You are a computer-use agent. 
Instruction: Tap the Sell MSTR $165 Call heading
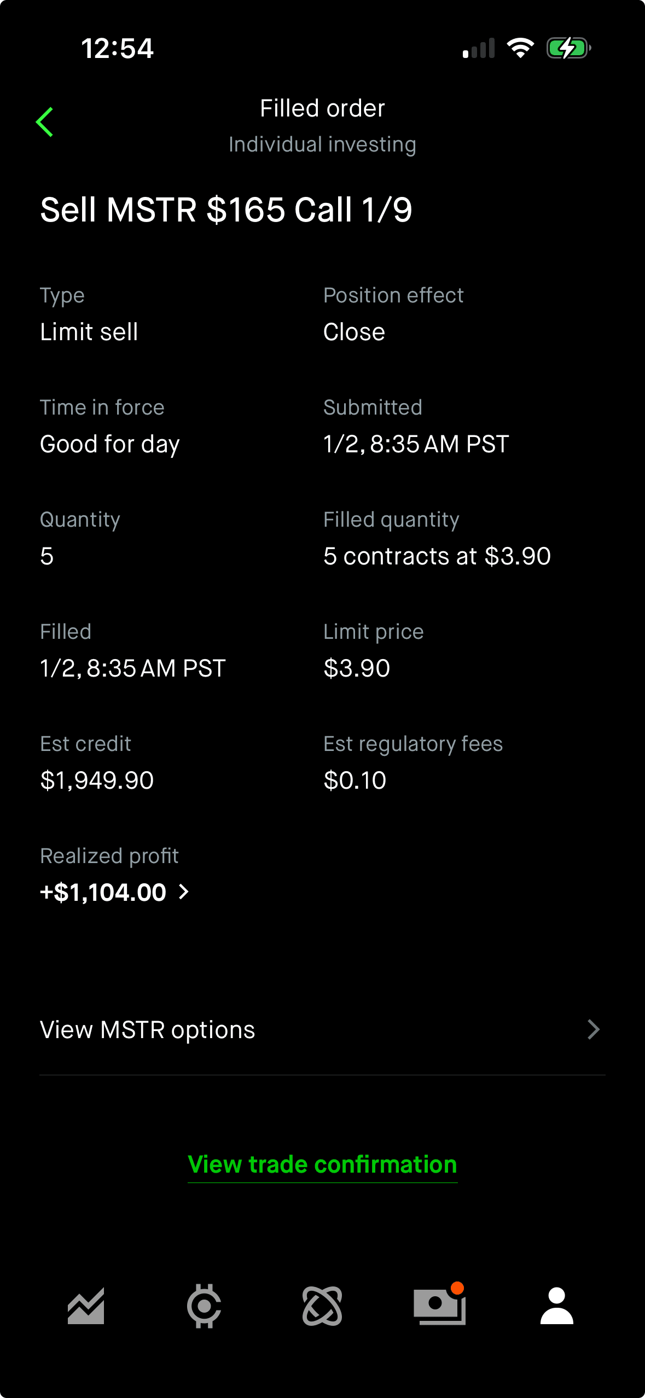tap(226, 210)
